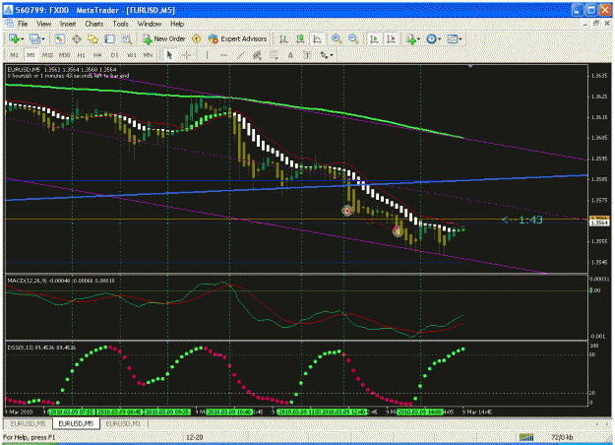This screenshot has width=615, height=445.
Task: Expand the New Chart dropdown arrow
Action: (22, 39)
